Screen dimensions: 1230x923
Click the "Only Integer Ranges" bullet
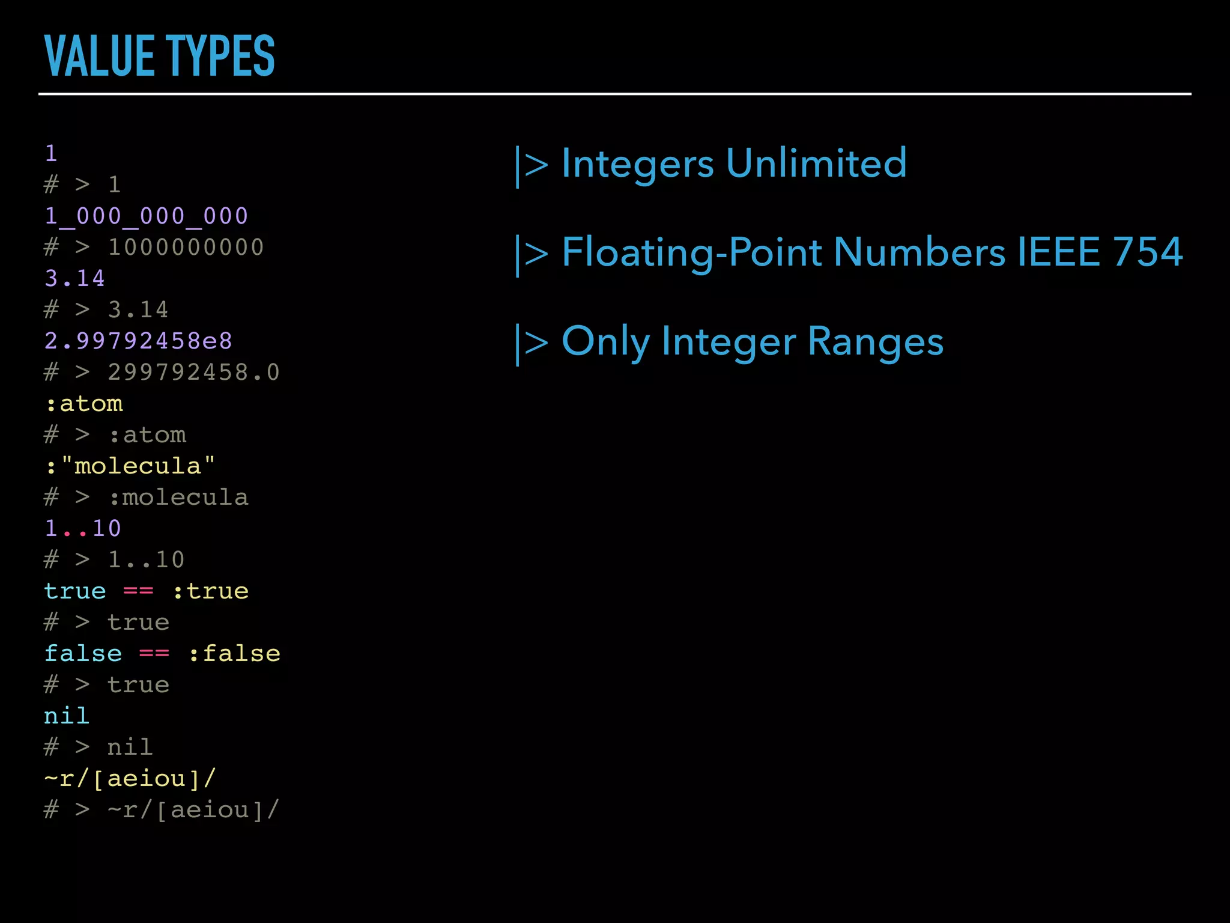click(x=729, y=343)
